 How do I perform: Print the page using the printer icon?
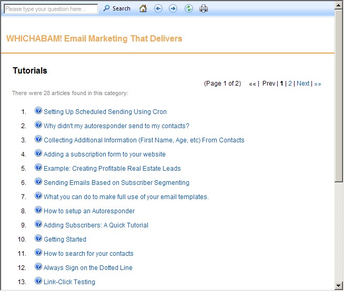coord(204,8)
